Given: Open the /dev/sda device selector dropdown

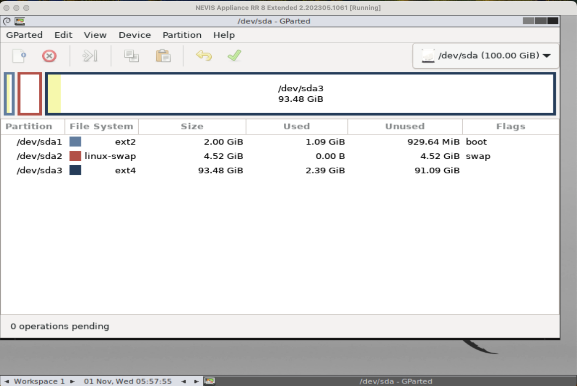Looking at the screenshot, I should coord(486,56).
